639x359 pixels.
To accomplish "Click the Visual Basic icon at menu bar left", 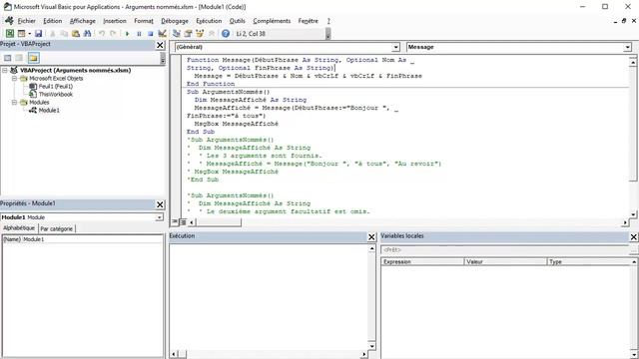I will click(9, 20).
